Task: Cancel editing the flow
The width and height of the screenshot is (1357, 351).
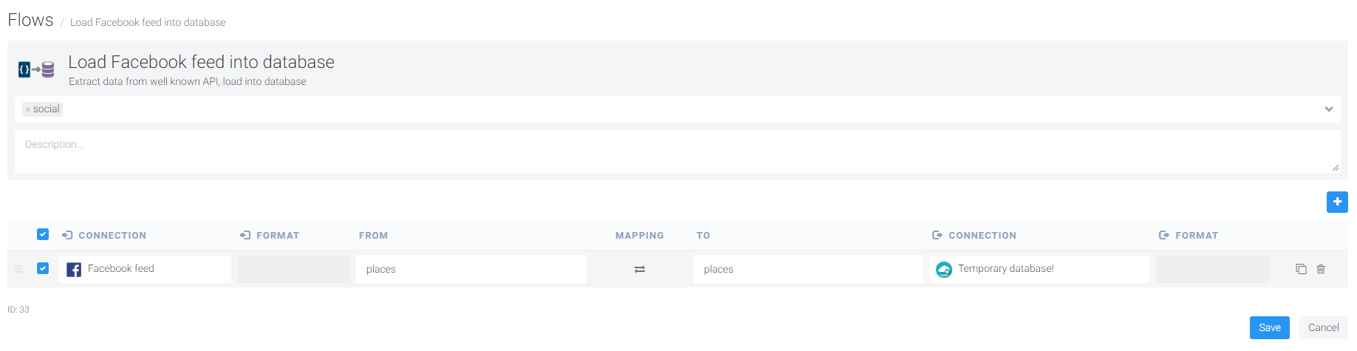Action: pyautogui.click(x=1324, y=327)
